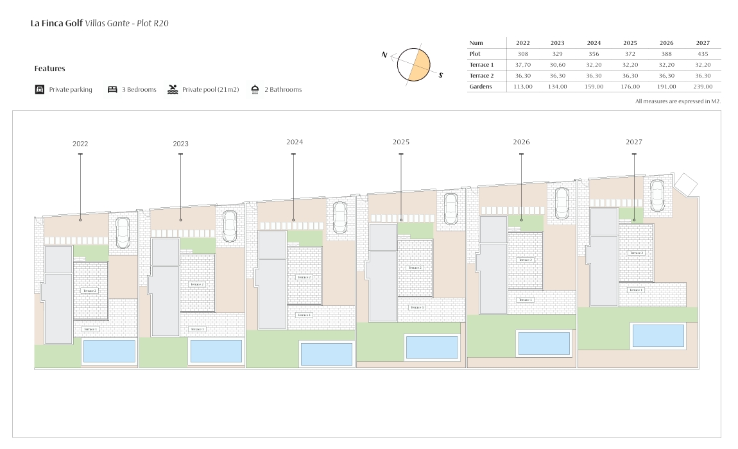The image size is (738, 449).
Task: Click the 3 Bedrooms bed icon
Action: click(x=112, y=90)
